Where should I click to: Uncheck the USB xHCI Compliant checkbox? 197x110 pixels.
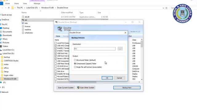pos(55,46)
